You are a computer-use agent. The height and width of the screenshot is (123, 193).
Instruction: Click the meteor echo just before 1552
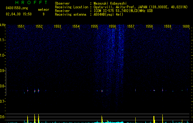(38, 90)
